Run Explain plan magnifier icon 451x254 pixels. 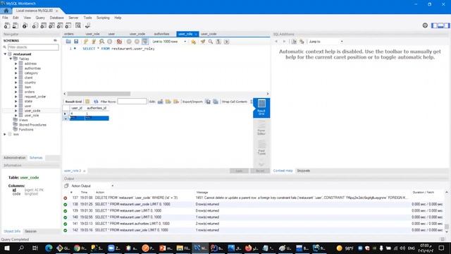point(101,42)
